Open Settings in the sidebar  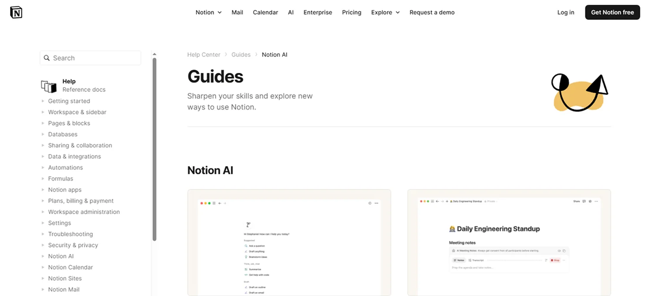pyautogui.click(x=59, y=223)
